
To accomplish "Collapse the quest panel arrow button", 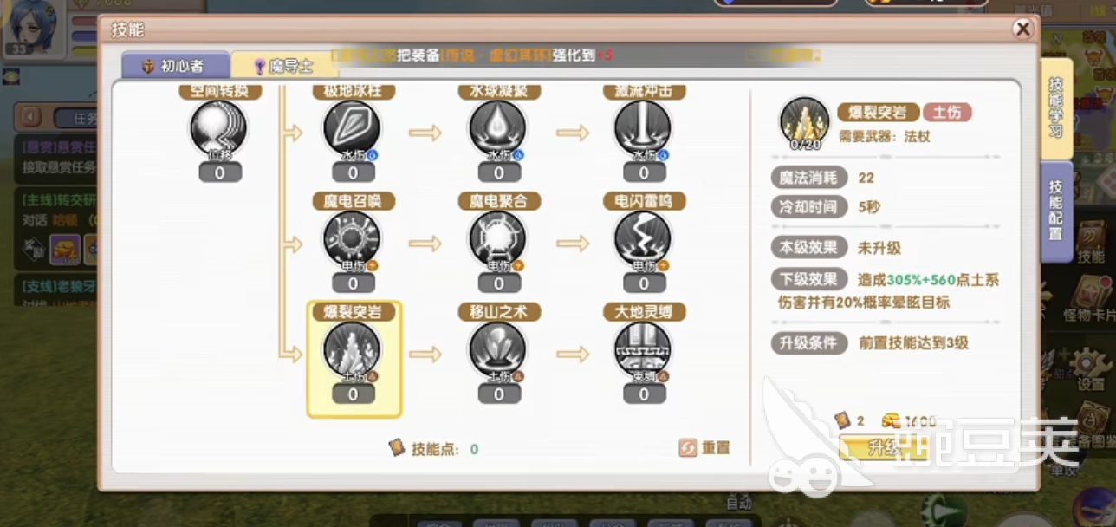I will point(31,115).
